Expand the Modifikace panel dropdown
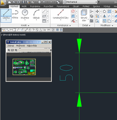Image resolution: width=117 pixels, height=120 pixels. (x=107, y=25)
